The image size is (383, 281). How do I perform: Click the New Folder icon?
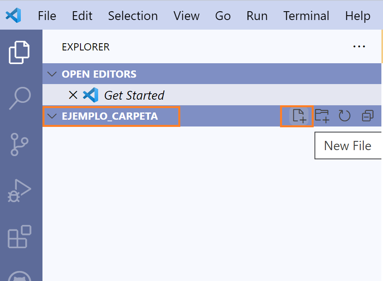coord(322,116)
